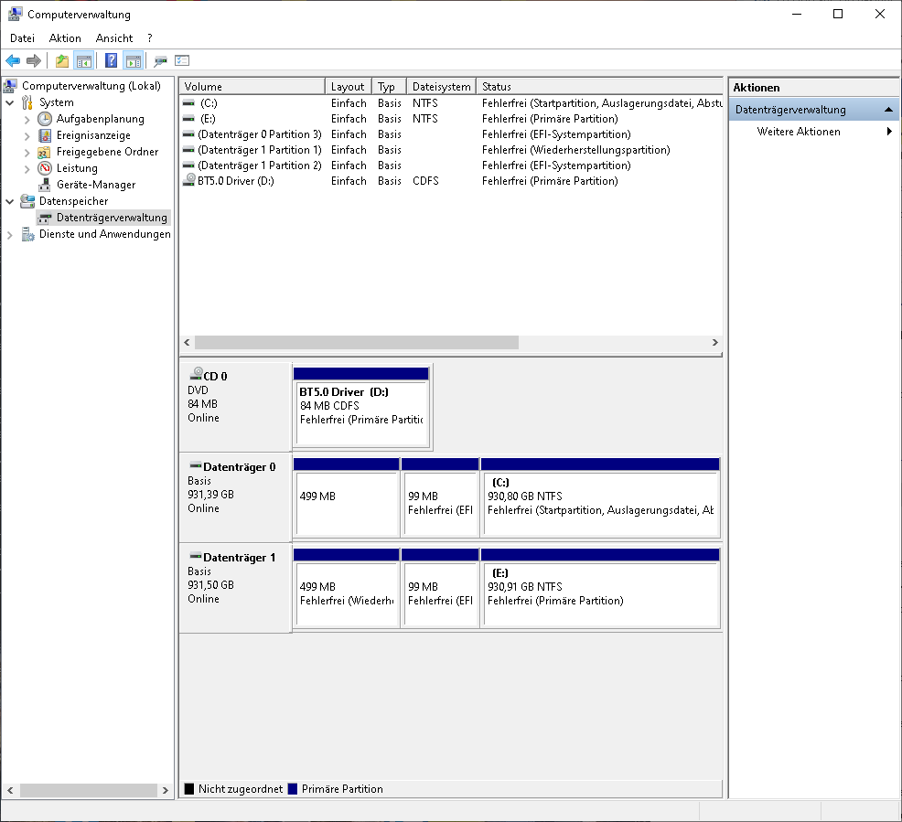Expand the Aufgabenplanung node
The image size is (902, 822).
coord(27,120)
